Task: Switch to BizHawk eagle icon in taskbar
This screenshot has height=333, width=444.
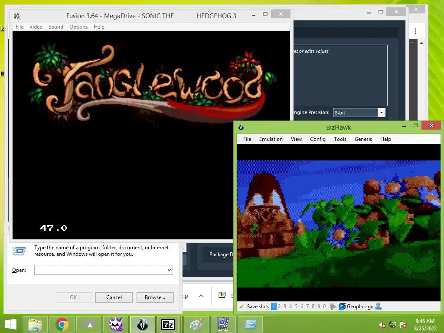Action: pyautogui.click(x=142, y=324)
